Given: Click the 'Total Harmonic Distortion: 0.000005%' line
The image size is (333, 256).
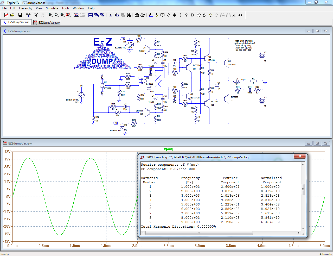Looking at the screenshot, I should click(x=178, y=227).
